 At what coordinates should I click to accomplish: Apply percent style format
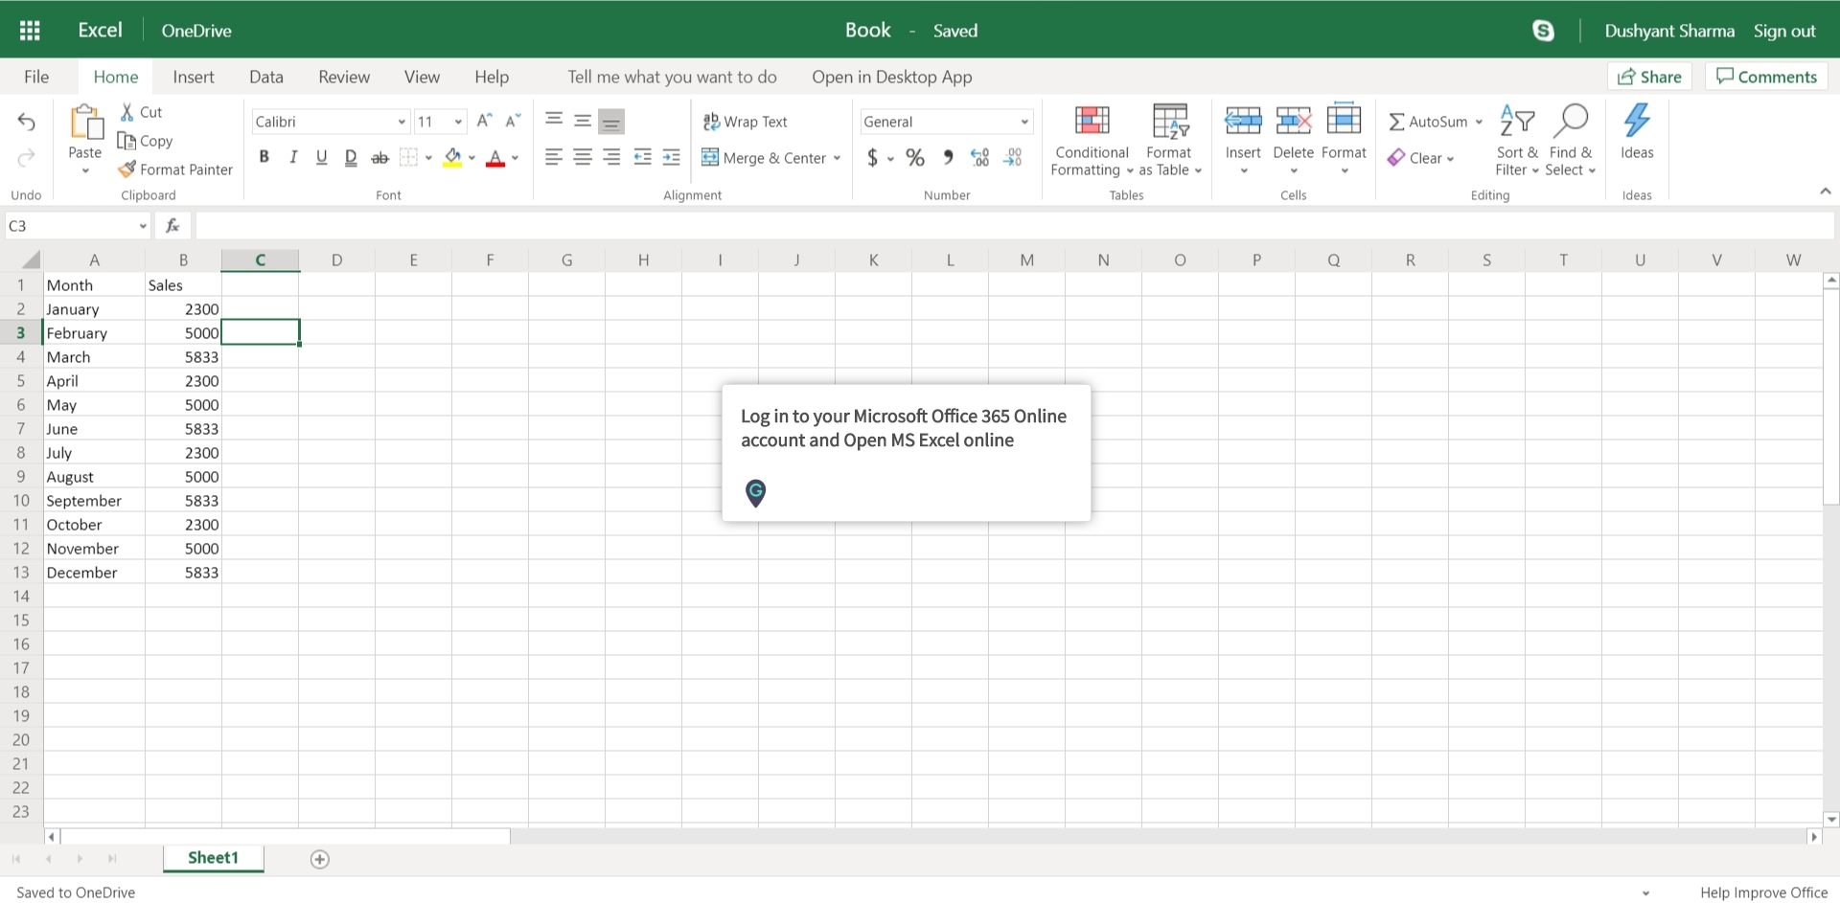click(915, 158)
